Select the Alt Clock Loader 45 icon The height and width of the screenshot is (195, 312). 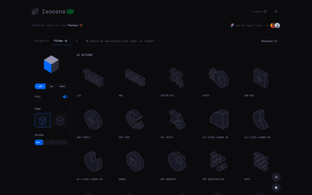(219, 119)
